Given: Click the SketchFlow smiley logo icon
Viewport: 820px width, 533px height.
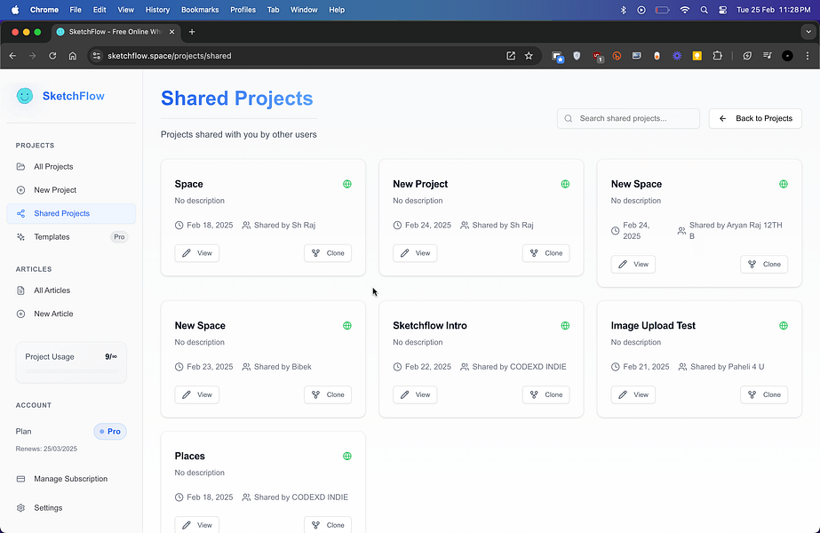Looking at the screenshot, I should tap(25, 96).
